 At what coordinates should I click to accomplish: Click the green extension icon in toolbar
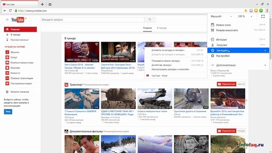261,11
